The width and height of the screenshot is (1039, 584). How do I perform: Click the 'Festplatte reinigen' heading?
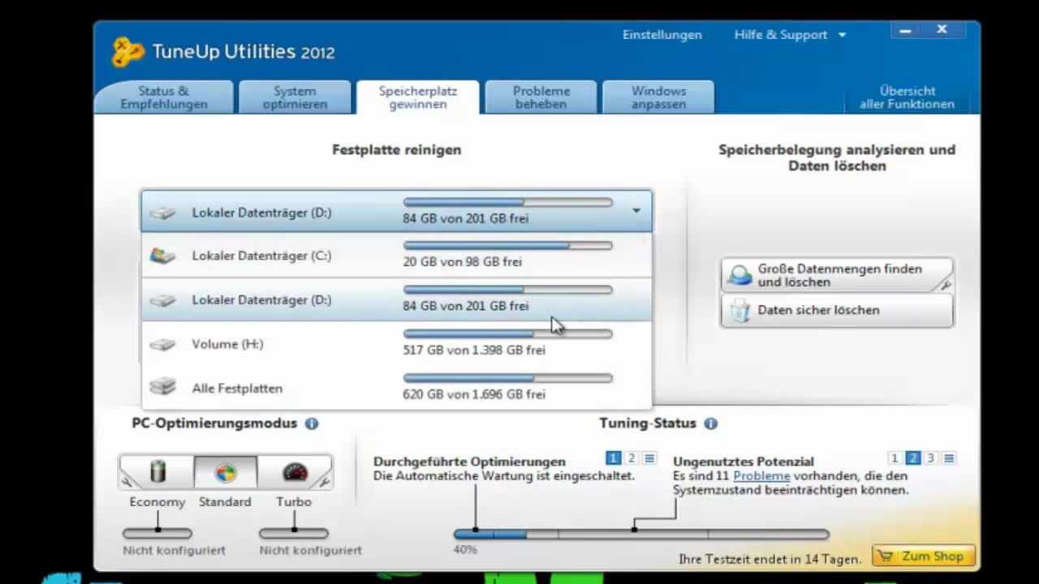click(396, 150)
